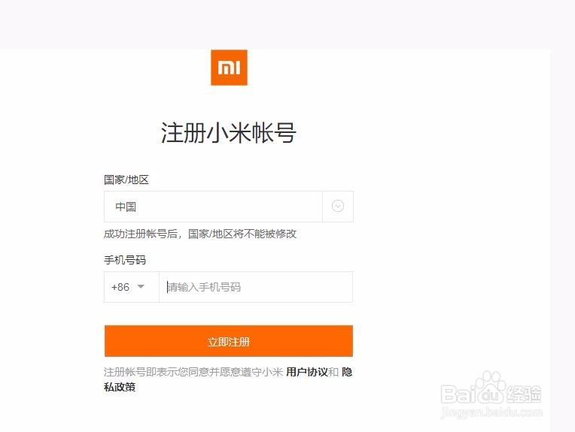The width and height of the screenshot is (575, 432).
Task: Expand the 中国 country/region selector
Action: point(229,207)
